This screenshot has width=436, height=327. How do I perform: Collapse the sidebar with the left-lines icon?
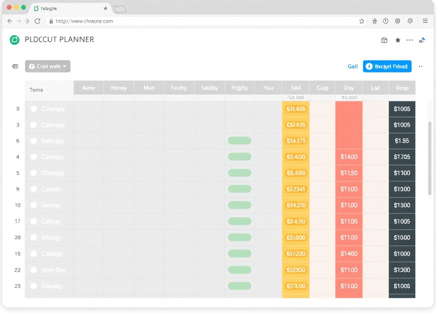pyautogui.click(x=15, y=66)
